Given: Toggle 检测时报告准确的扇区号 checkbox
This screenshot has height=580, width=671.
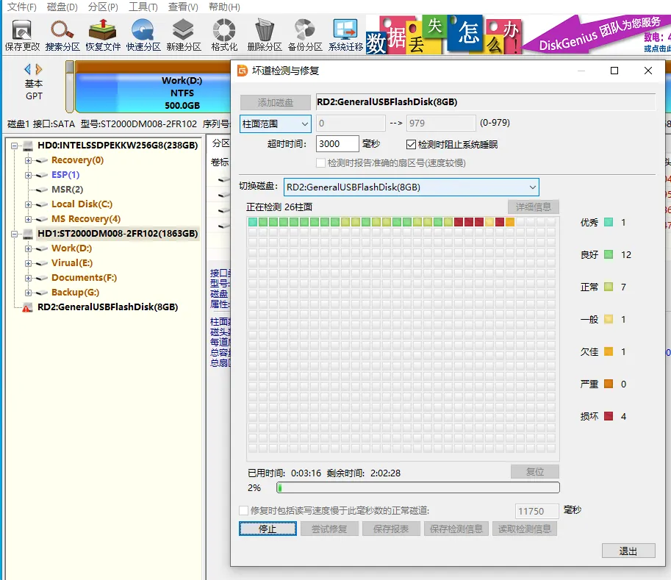Looking at the screenshot, I should tap(320, 163).
